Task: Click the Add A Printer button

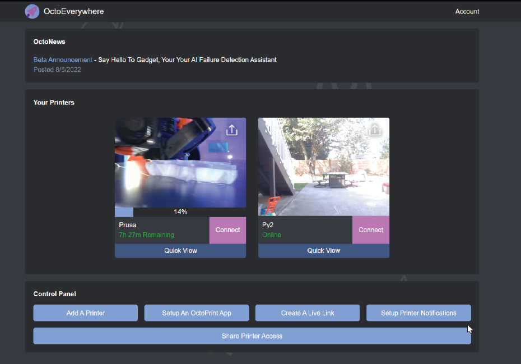Action: (85, 313)
